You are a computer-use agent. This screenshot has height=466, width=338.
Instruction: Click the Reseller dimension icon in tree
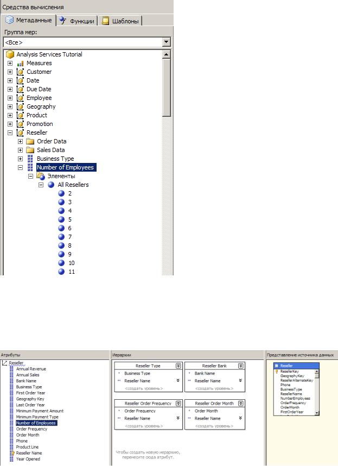point(20,133)
